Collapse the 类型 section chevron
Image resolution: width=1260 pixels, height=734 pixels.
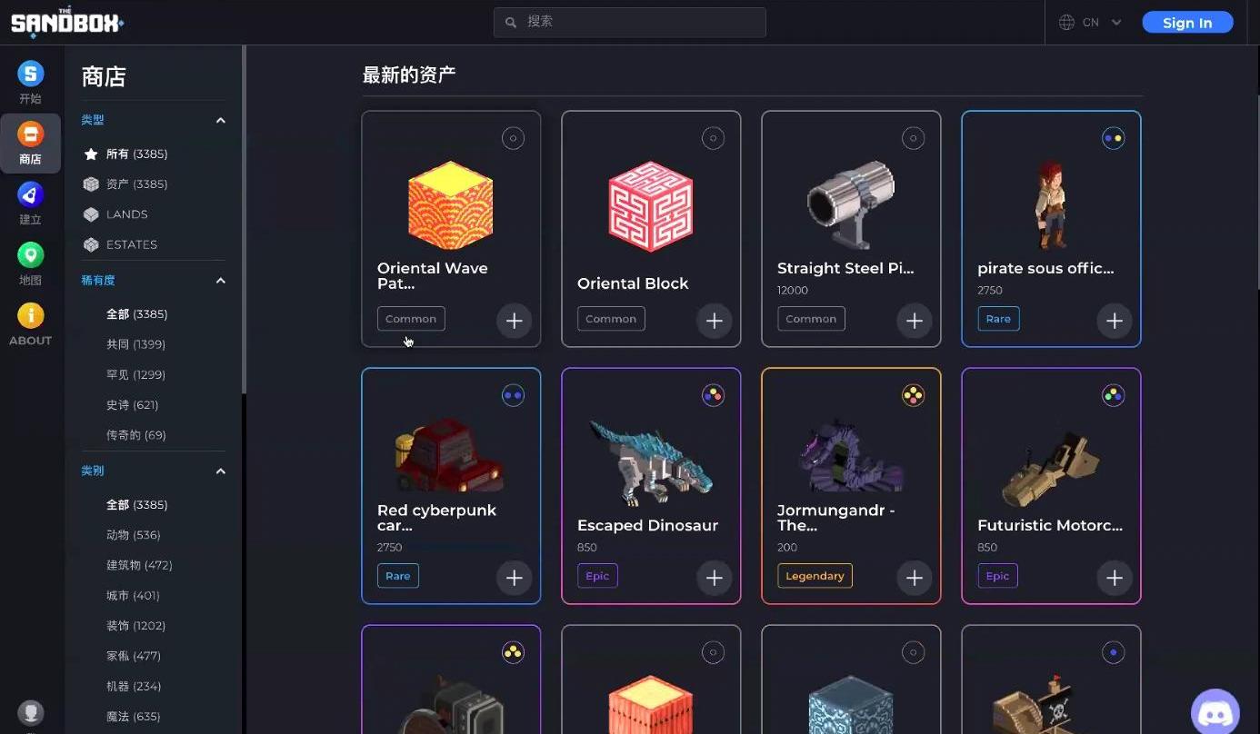pyautogui.click(x=220, y=120)
